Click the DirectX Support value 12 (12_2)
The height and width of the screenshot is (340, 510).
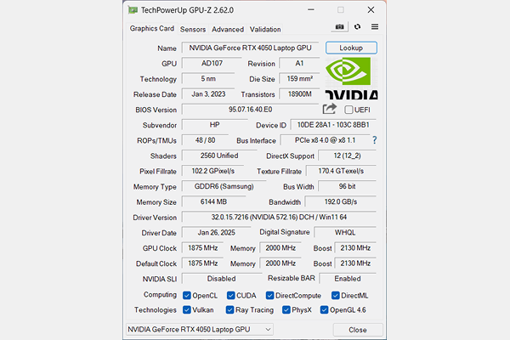tap(347, 156)
